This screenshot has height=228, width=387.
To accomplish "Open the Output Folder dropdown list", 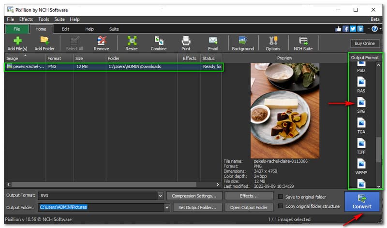I will pos(167,207).
